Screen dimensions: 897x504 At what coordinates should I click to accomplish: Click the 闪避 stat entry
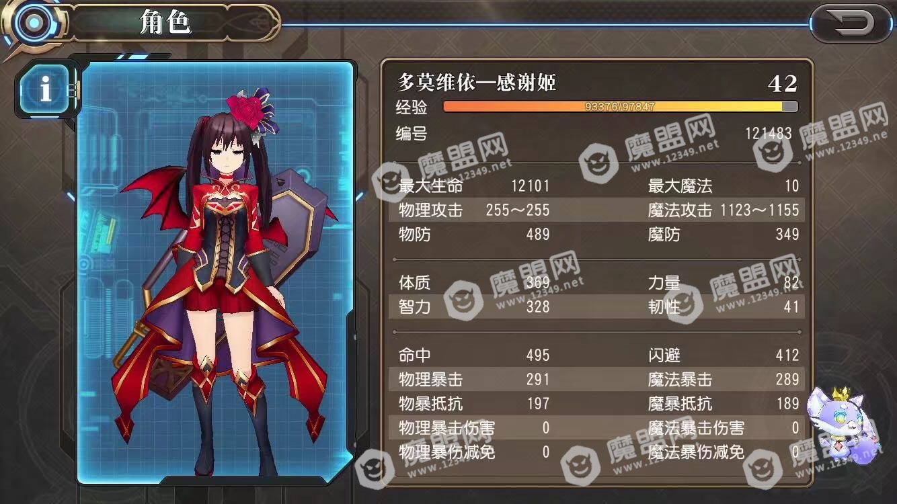click(x=724, y=355)
